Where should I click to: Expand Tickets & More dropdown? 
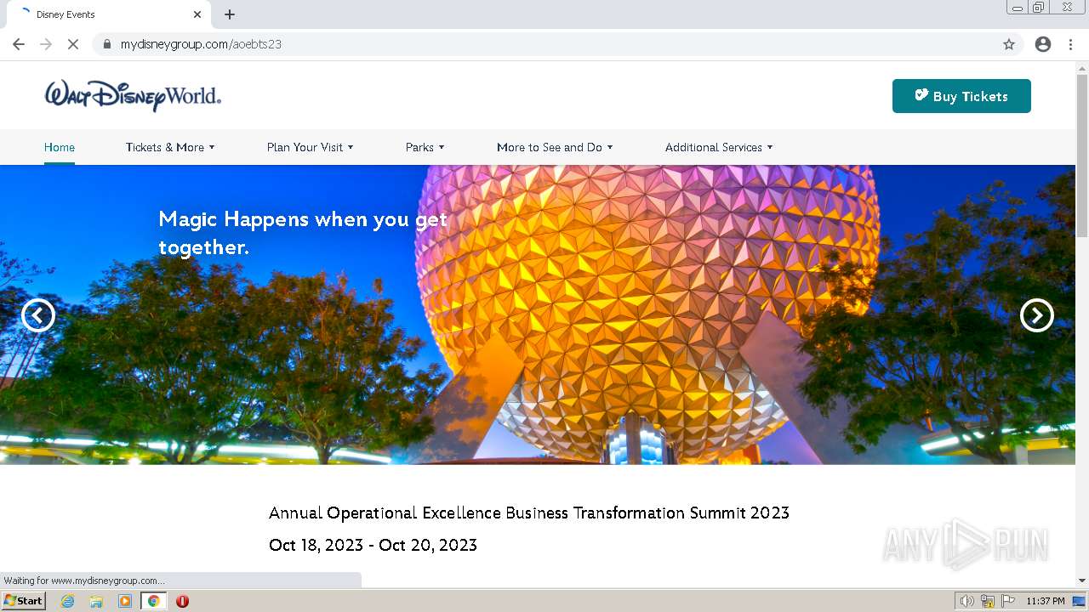170,147
